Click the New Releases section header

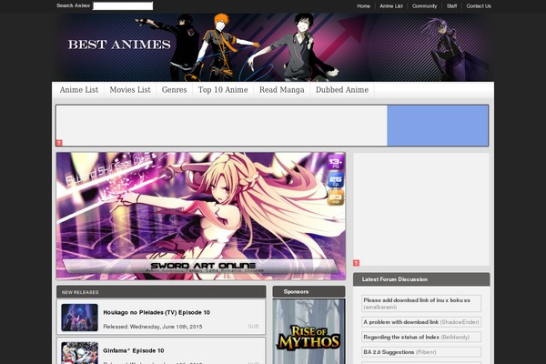[x=161, y=292]
